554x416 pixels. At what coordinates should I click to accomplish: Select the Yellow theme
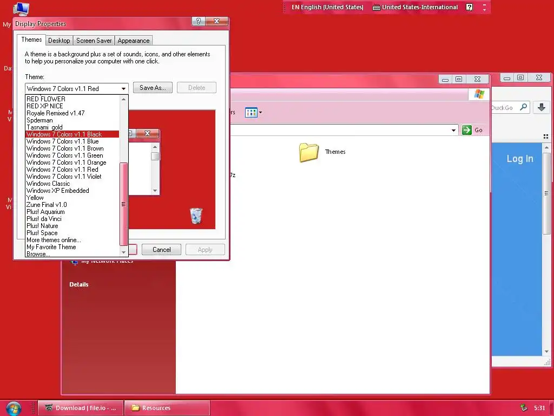tap(72, 198)
